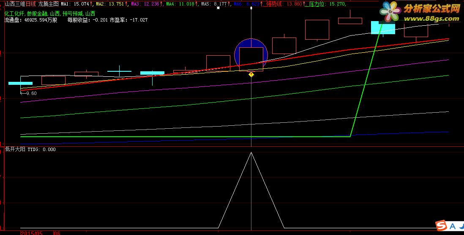Click the 压力位 15.270 label
Screen dimensions: 464x235
(326, 4)
